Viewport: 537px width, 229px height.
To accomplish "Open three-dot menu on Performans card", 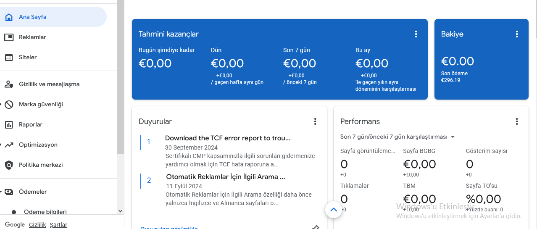I will (x=517, y=121).
